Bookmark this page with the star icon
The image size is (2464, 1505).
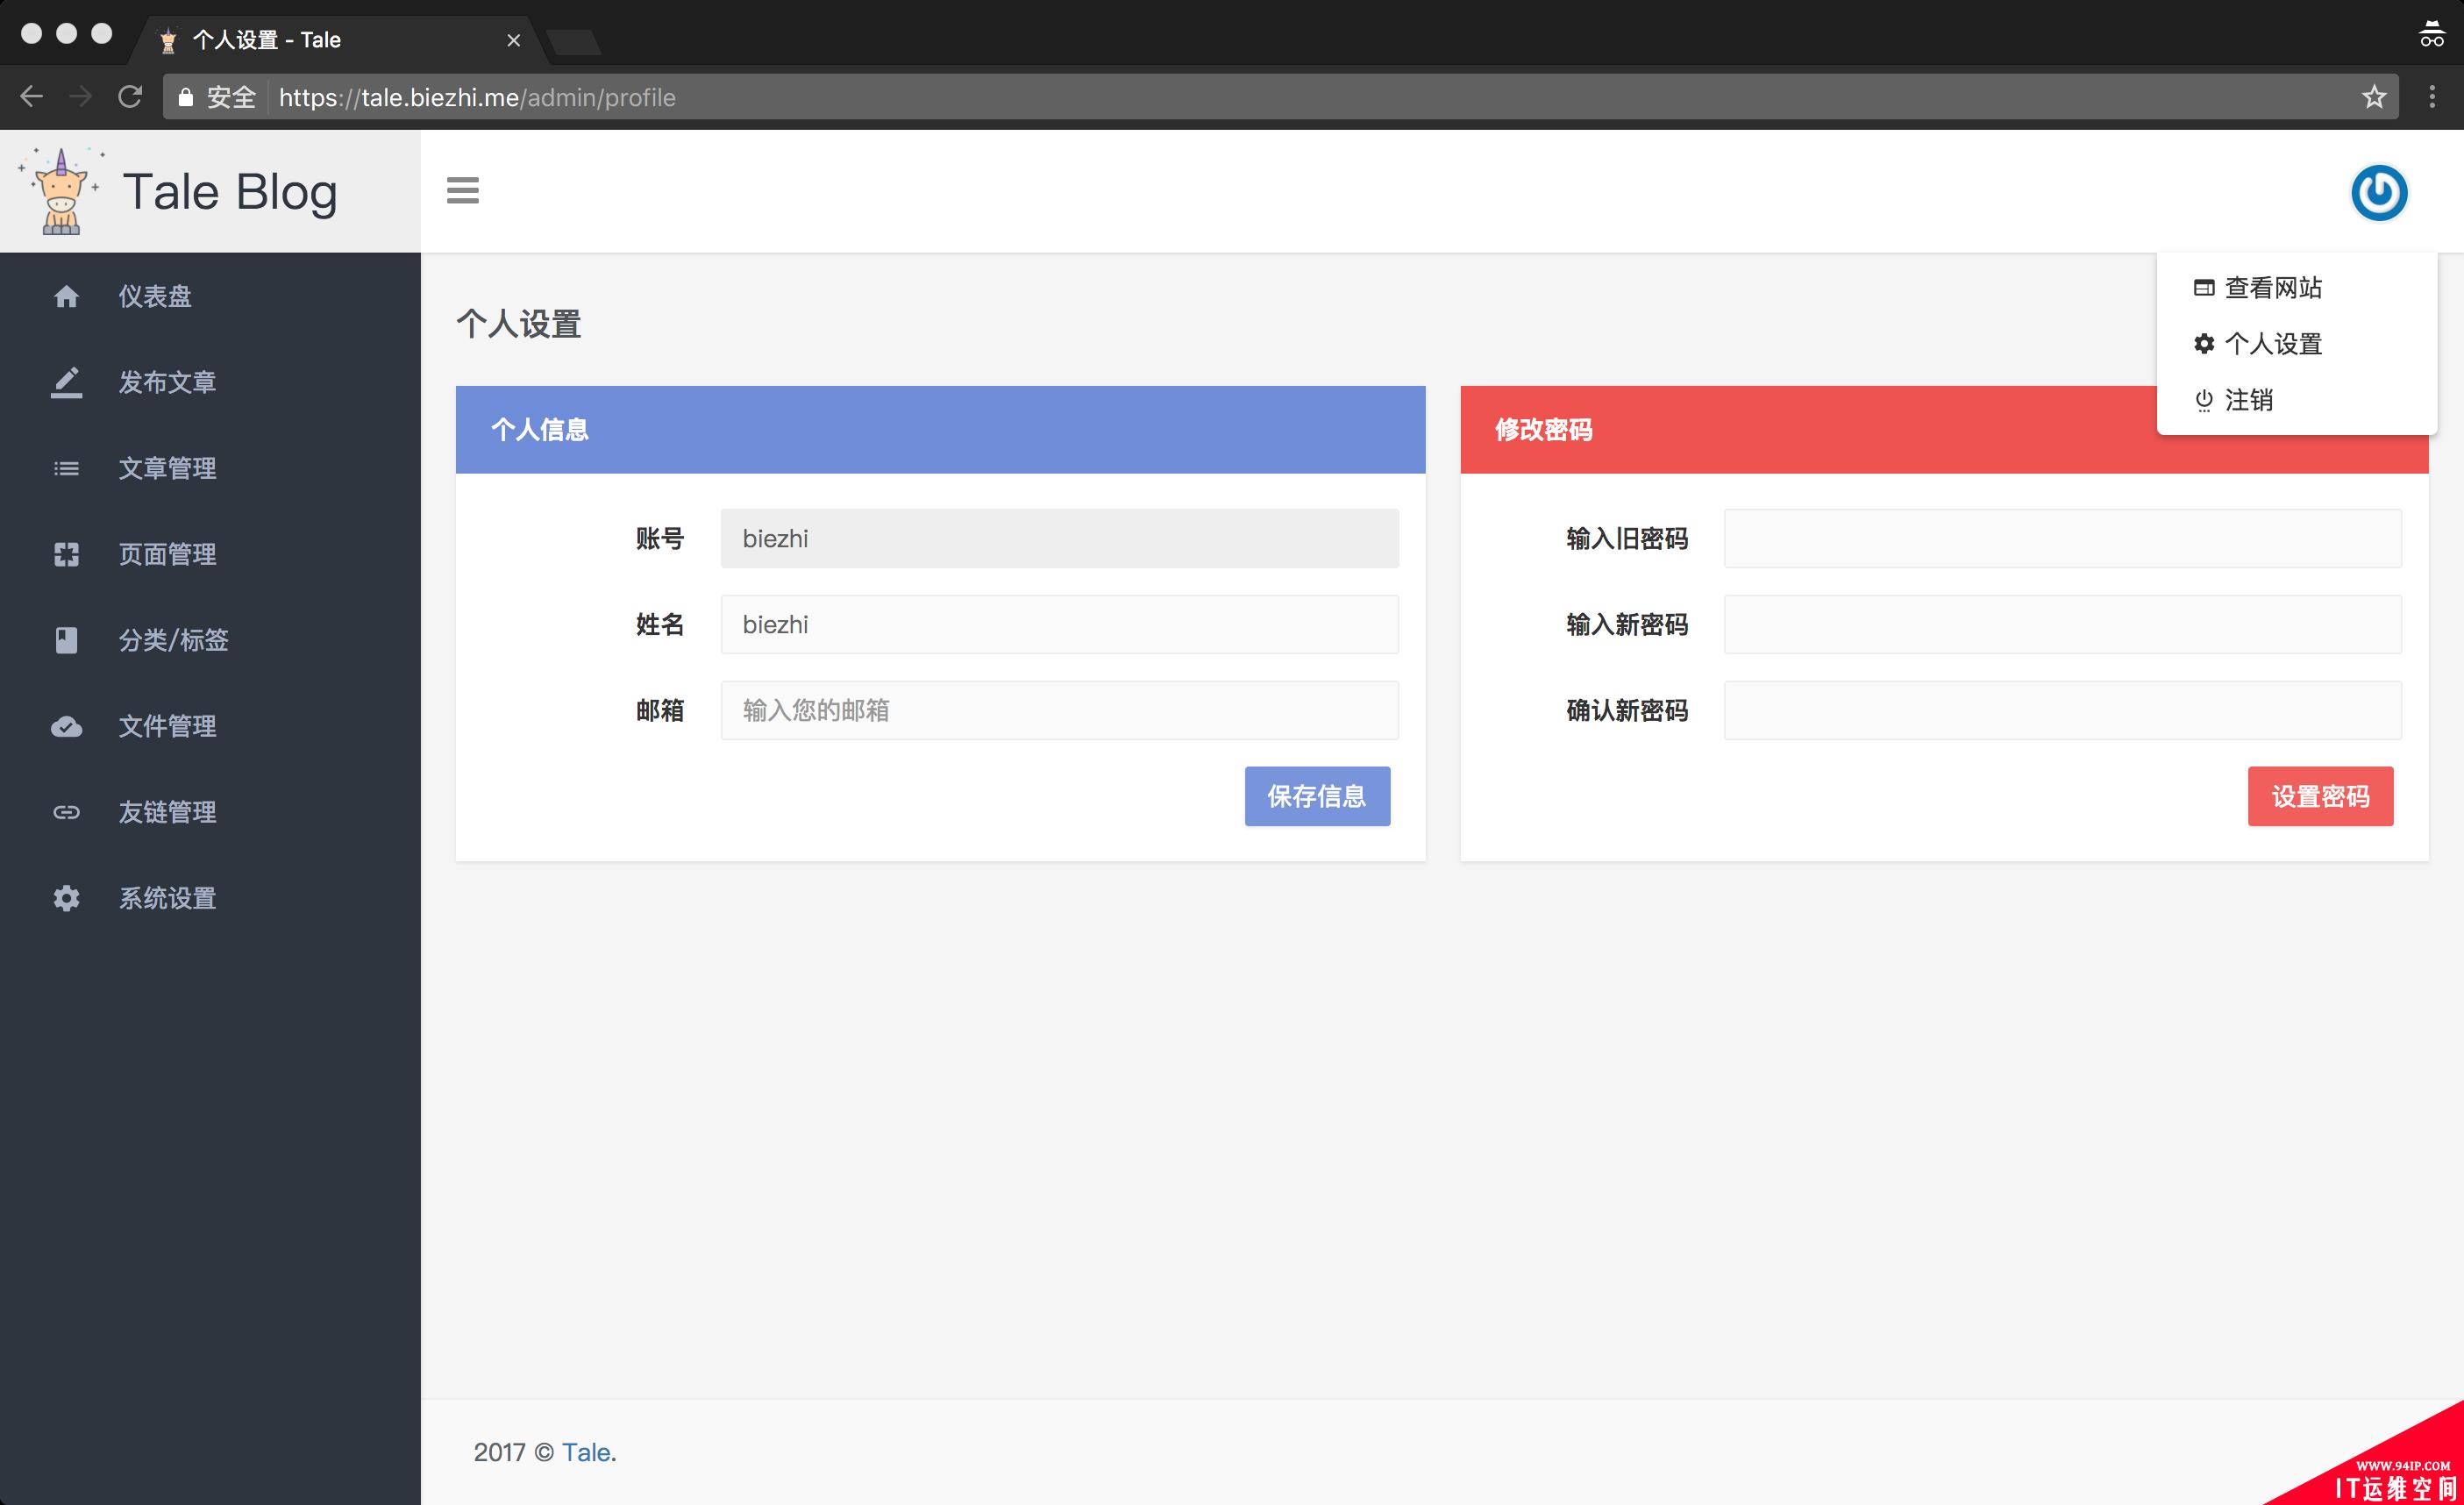(2374, 97)
